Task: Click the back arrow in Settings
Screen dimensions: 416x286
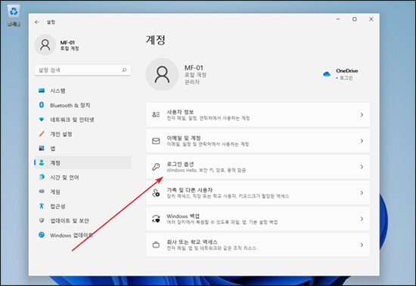Action: click(37, 22)
